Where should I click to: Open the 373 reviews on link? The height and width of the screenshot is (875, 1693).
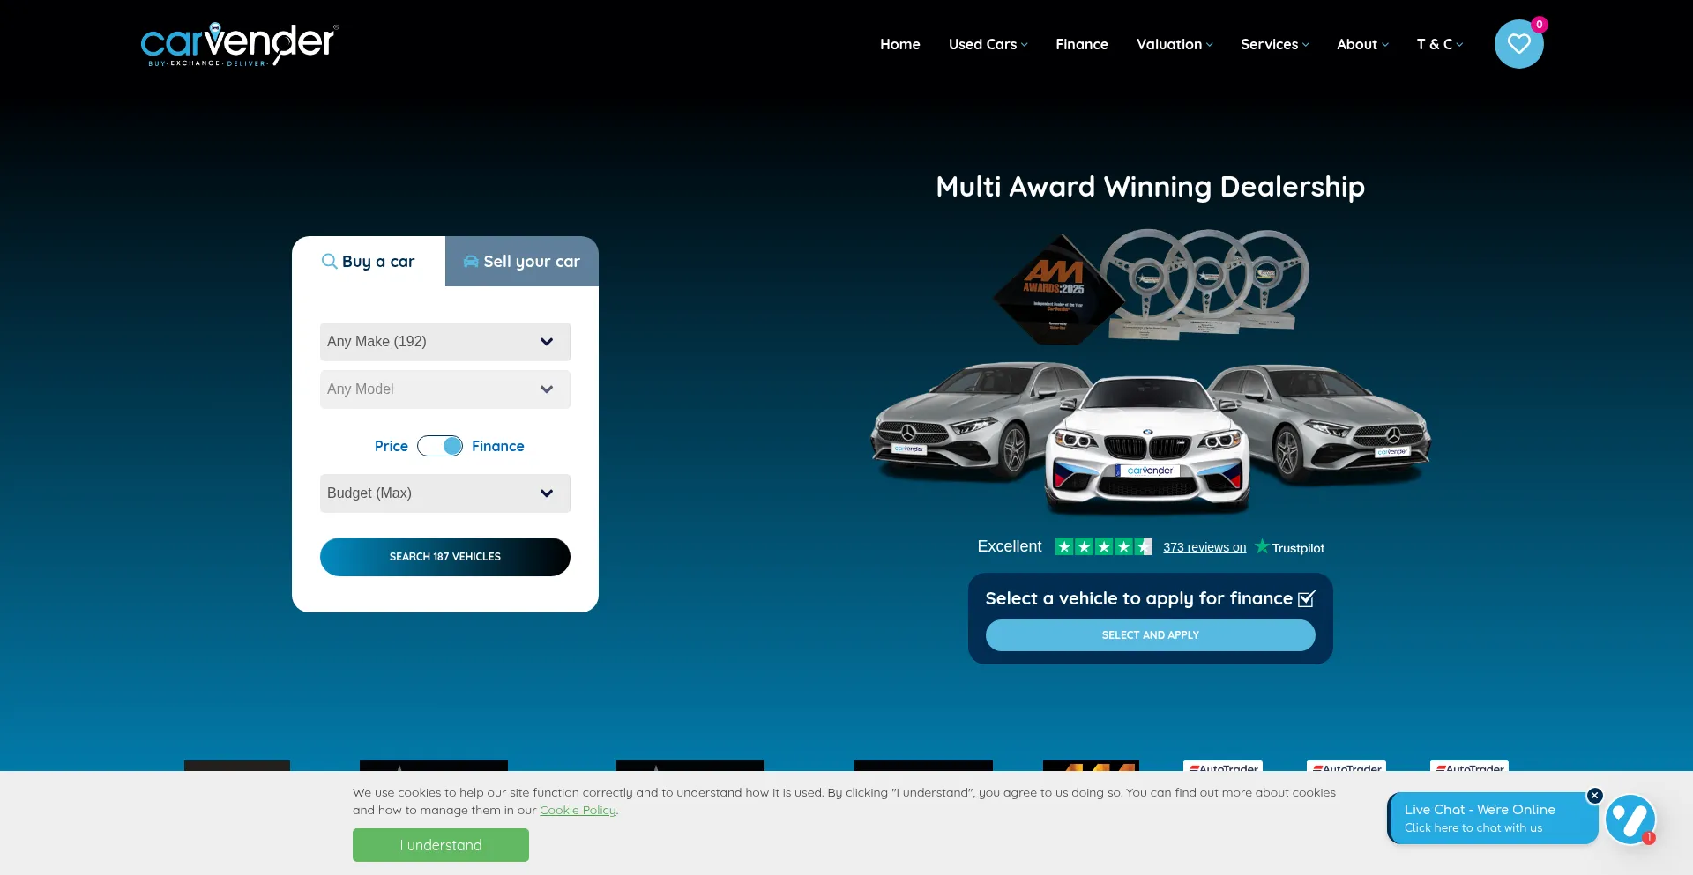click(1204, 547)
